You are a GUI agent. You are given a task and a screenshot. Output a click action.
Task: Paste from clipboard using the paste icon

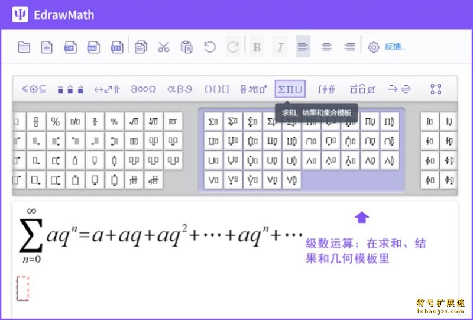pyautogui.click(x=186, y=47)
